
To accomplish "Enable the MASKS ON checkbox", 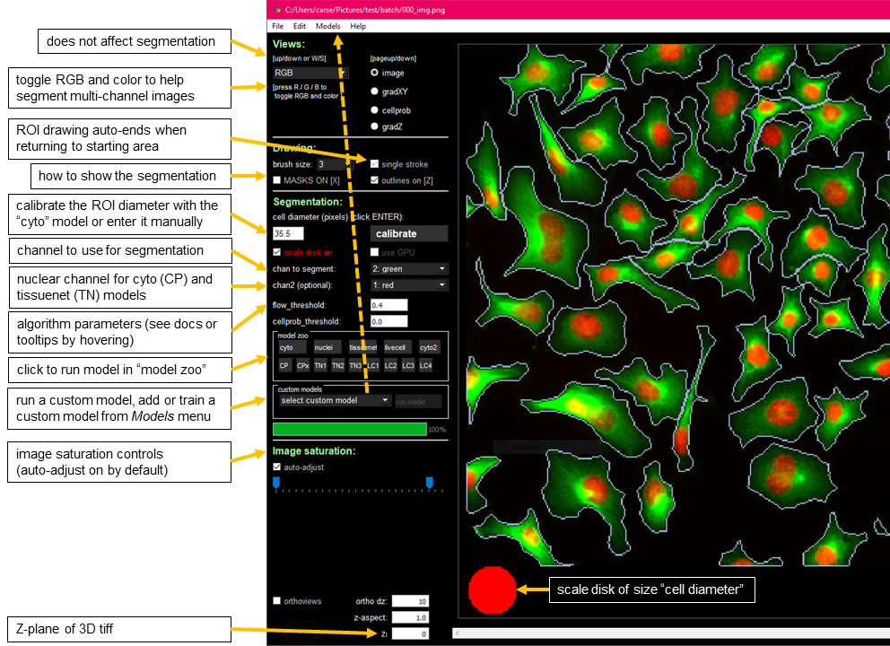I will coord(277,180).
